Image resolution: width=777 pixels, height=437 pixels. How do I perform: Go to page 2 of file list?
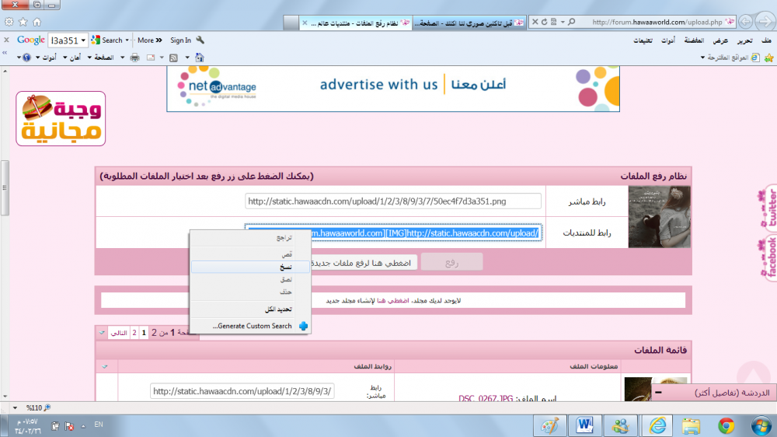coord(134,333)
